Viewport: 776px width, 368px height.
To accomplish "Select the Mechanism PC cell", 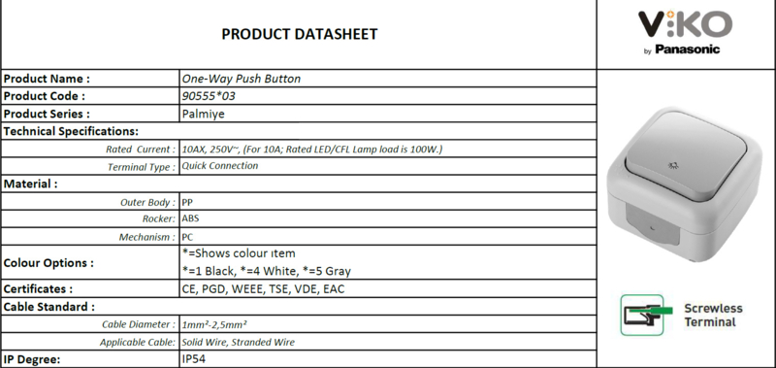I will tap(388, 237).
